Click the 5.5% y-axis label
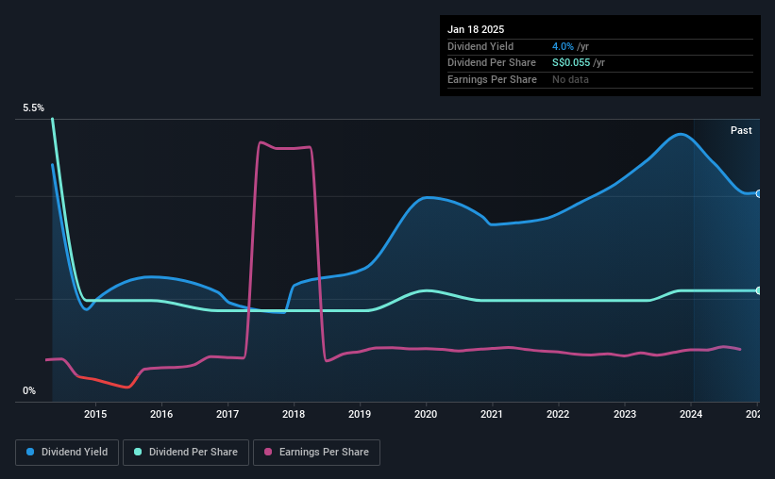 [33, 107]
